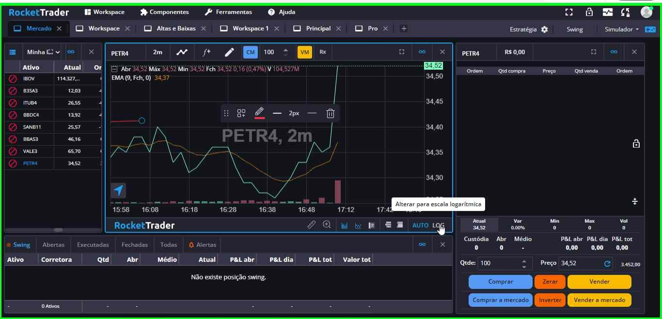Screen dimensions: 662x319
Task: Click the padlock icon in the order book
Action: [x=636, y=144]
